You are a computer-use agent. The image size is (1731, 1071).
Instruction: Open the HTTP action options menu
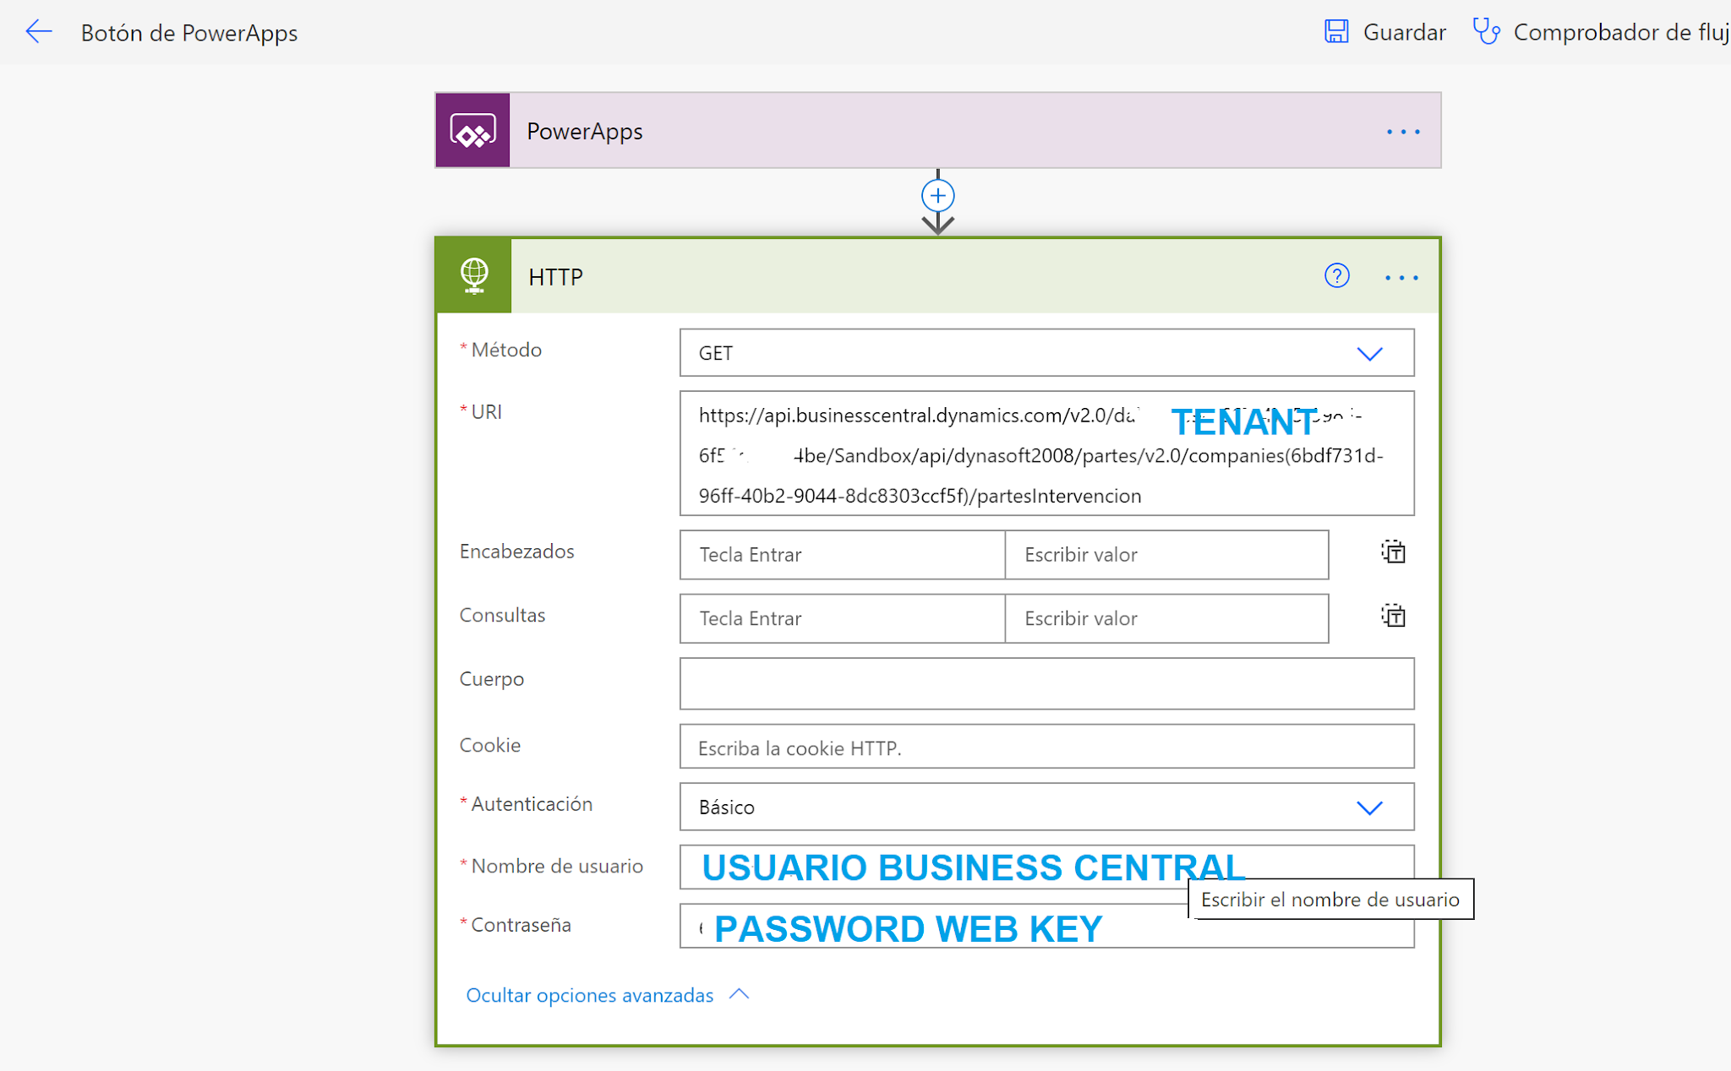(x=1401, y=277)
